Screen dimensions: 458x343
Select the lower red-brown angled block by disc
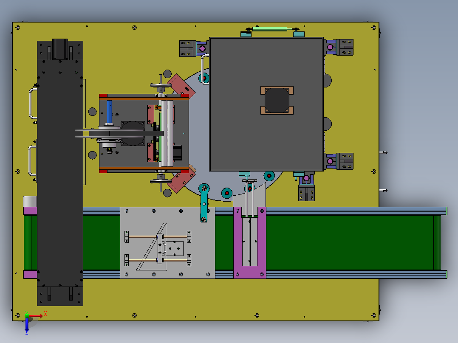[182, 180]
